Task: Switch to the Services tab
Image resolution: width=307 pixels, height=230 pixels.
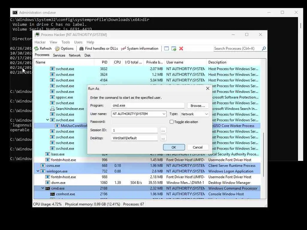Action: coord(59,55)
